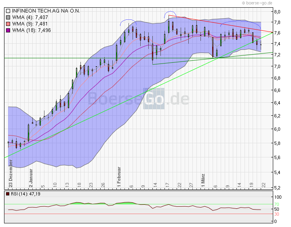Click the 7,6 price axis label
Image resolution: width=291 pixels, height=227 pixels.
point(277,33)
